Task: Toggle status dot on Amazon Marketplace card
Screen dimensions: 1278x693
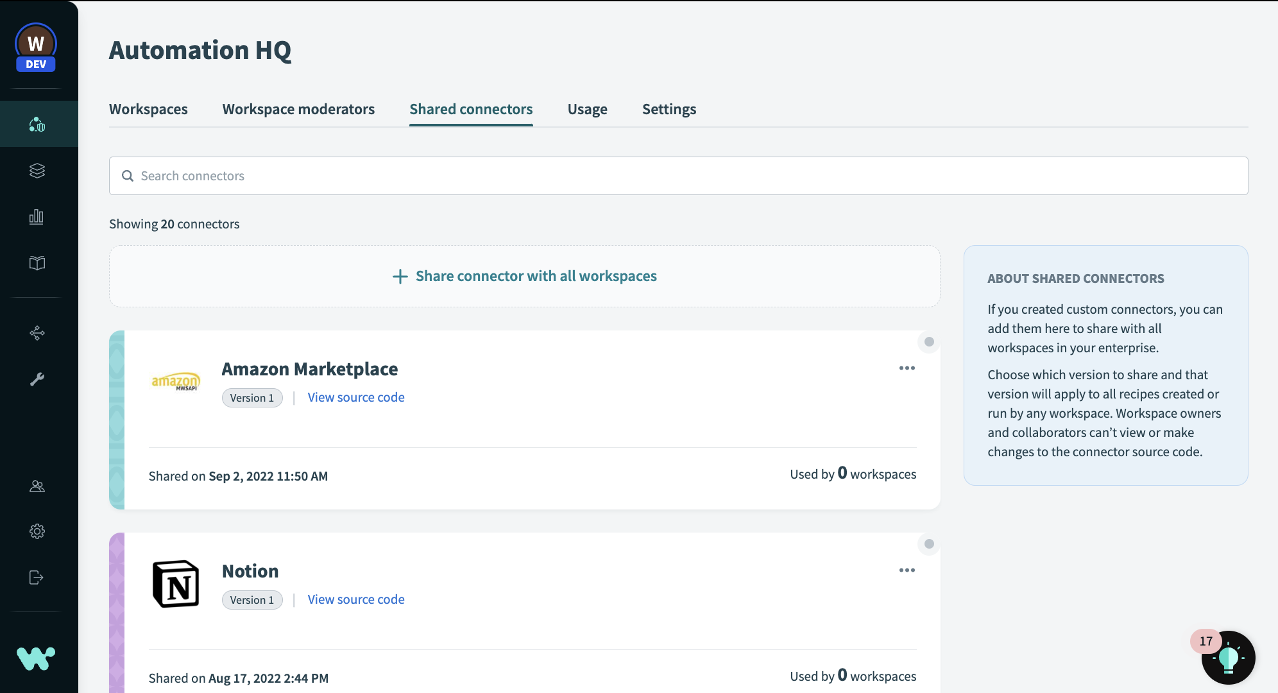Action: tap(929, 342)
